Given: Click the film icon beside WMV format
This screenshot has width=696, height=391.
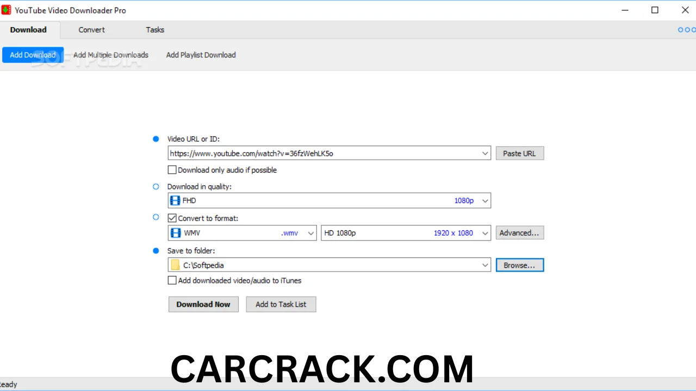Looking at the screenshot, I should [x=176, y=233].
